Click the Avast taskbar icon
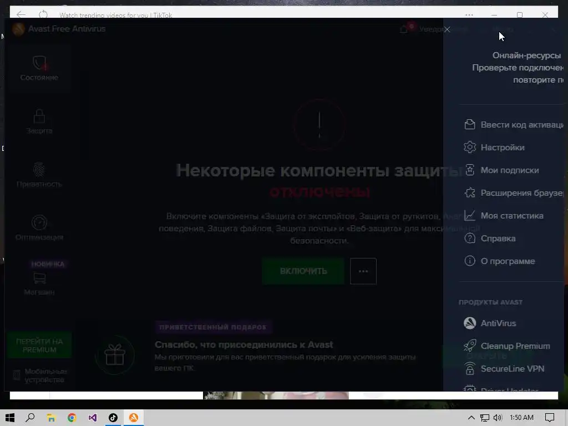The height and width of the screenshot is (426, 568). tap(134, 418)
